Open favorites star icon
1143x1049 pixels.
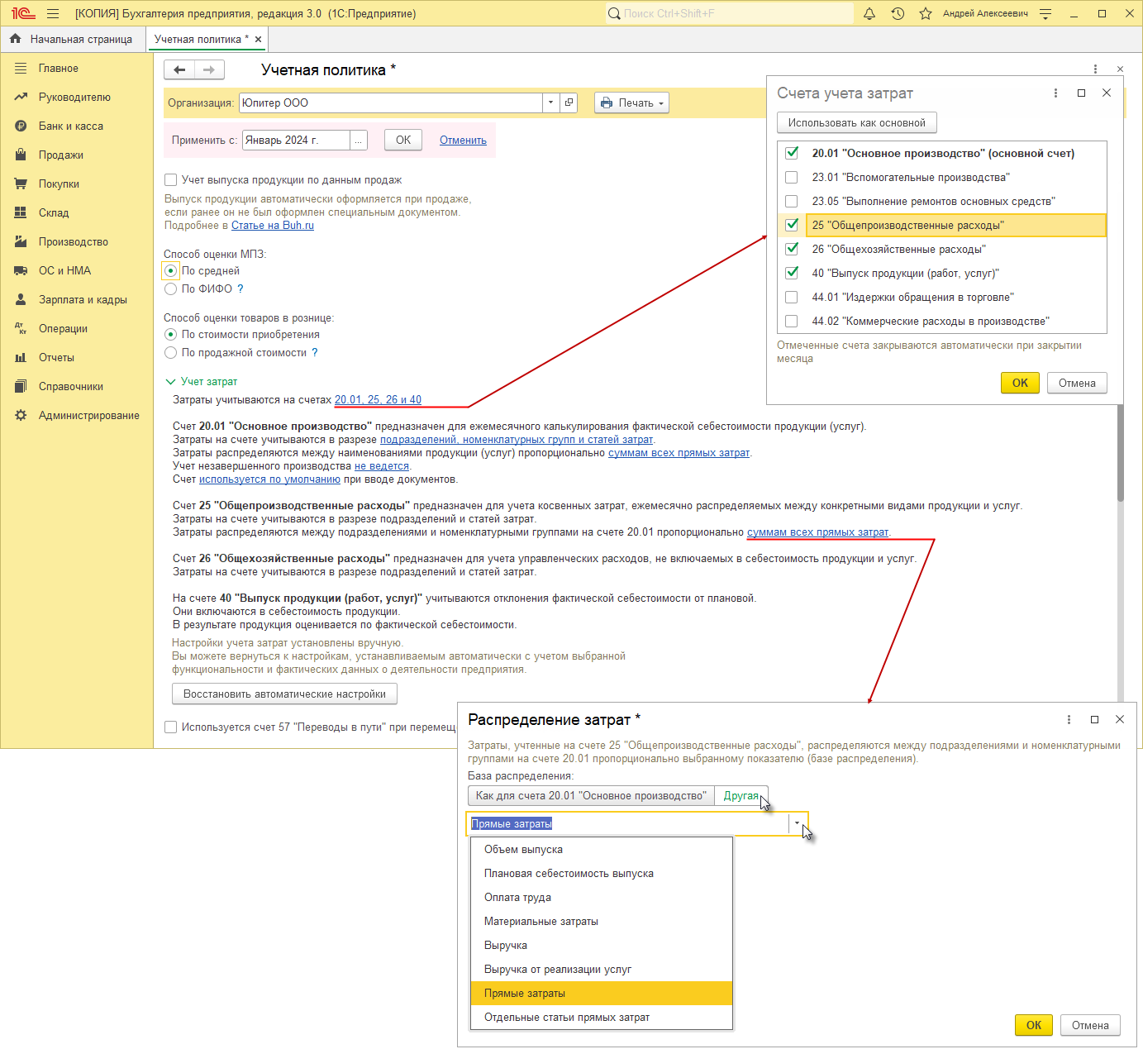926,13
